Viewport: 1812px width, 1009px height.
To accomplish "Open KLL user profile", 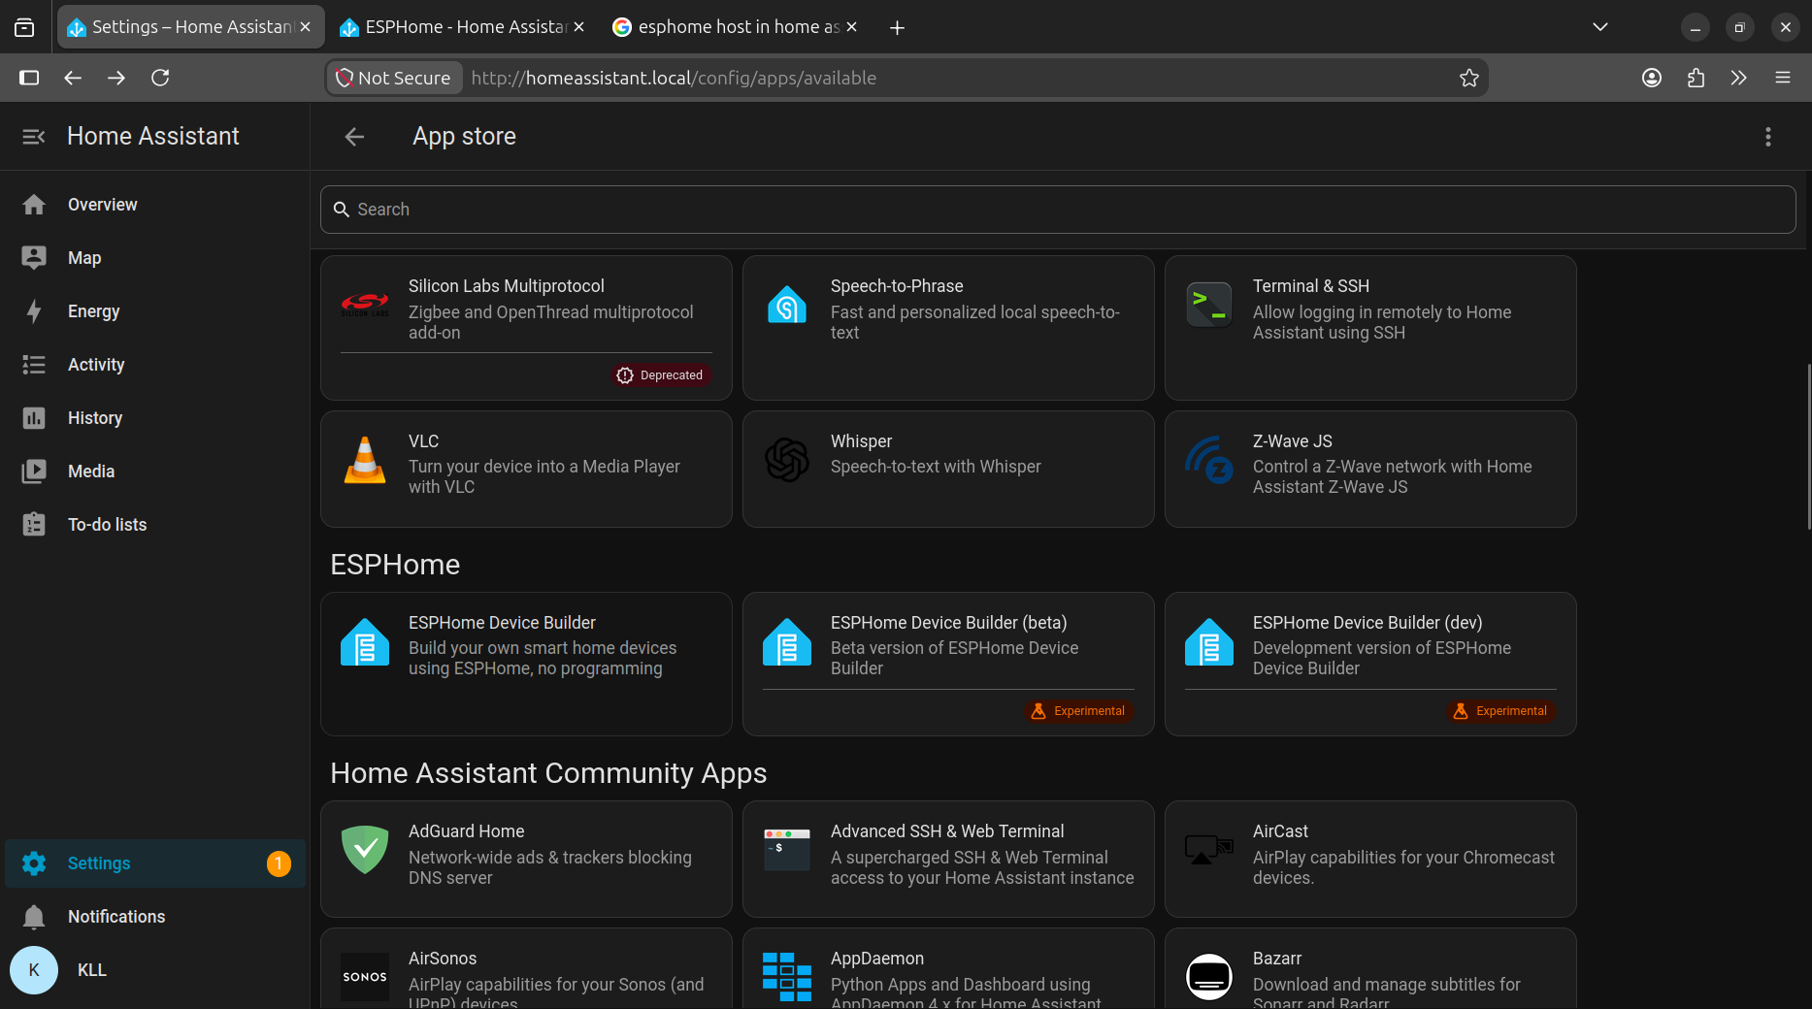I will (155, 970).
